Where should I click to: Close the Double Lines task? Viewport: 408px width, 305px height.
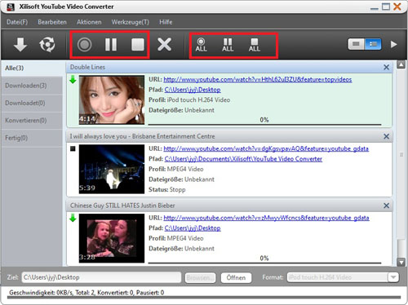click(386, 67)
